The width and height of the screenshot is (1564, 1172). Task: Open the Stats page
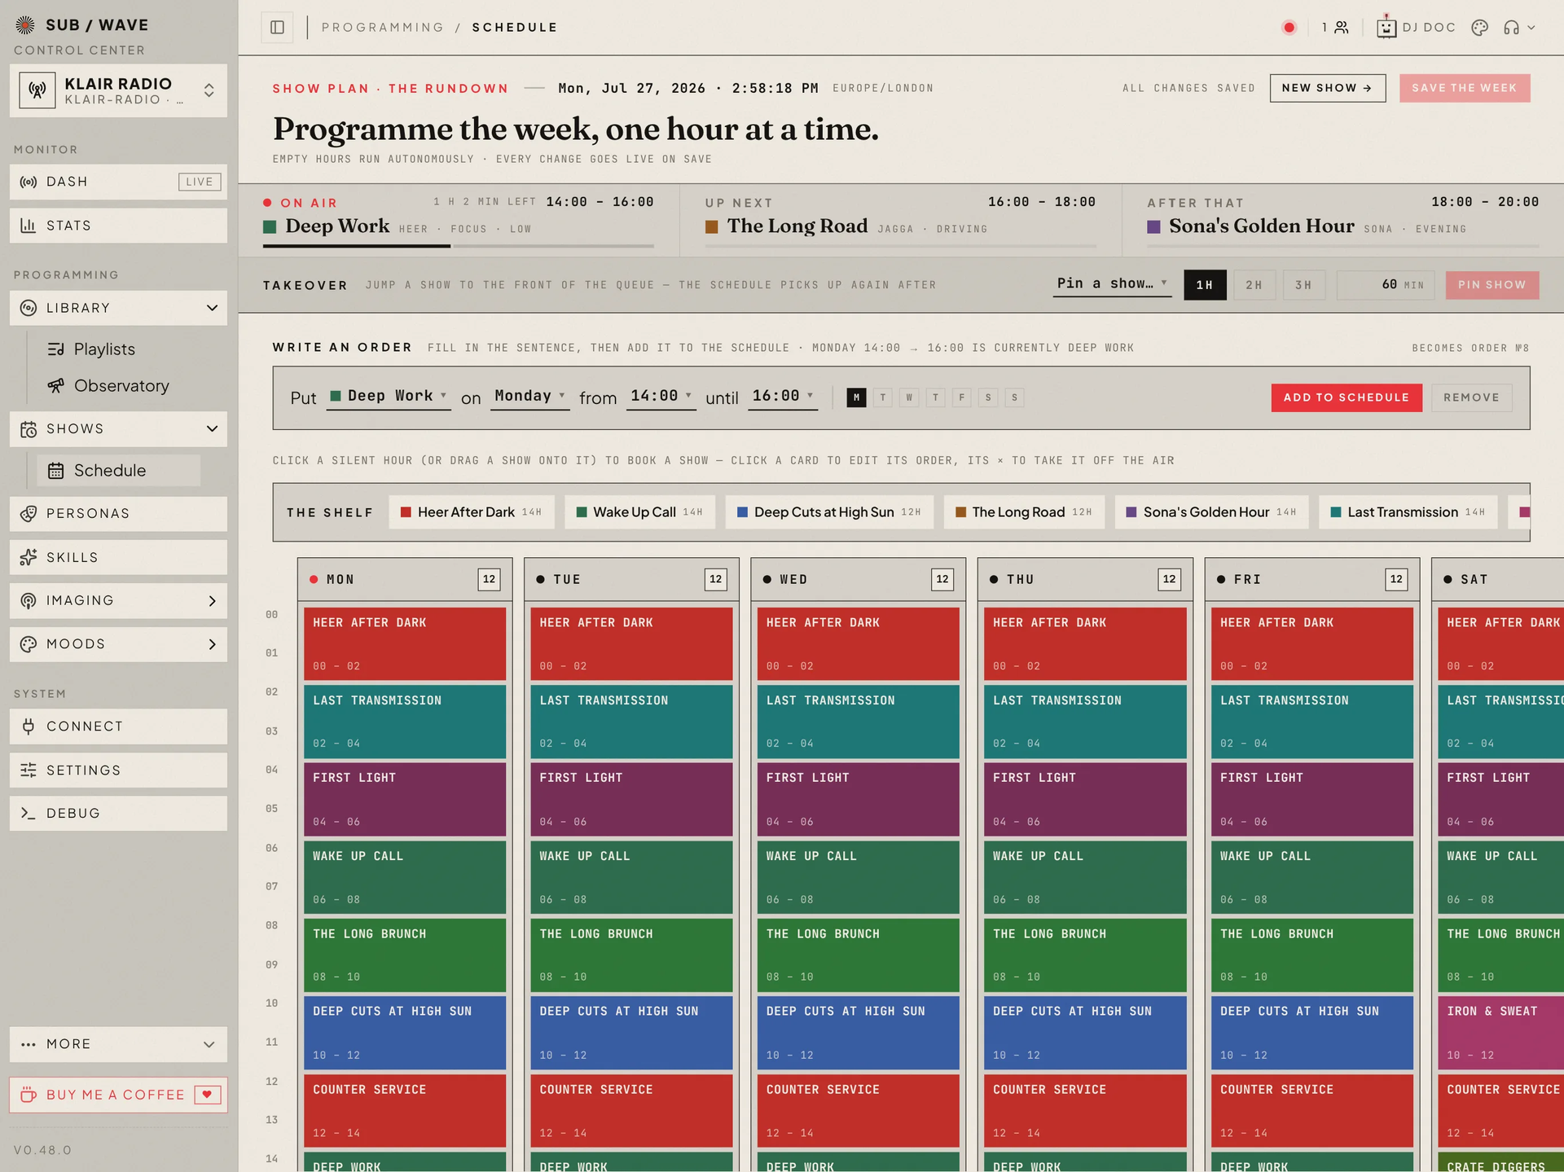(x=118, y=226)
